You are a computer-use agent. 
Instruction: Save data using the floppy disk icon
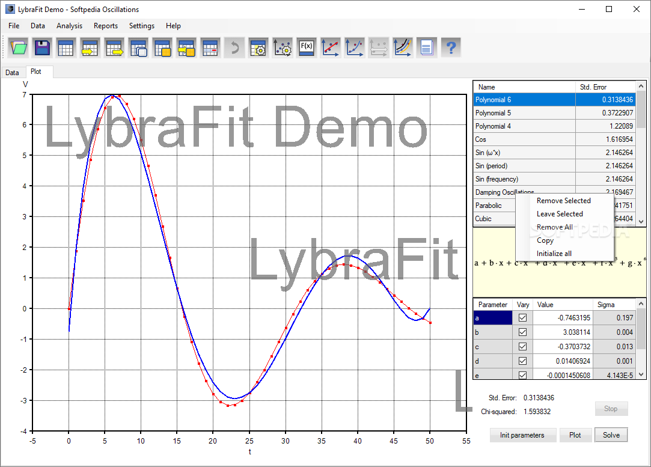click(x=42, y=47)
